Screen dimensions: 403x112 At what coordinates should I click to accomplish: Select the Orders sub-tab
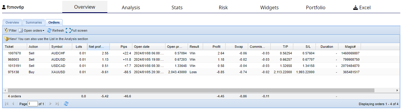(x=54, y=22)
